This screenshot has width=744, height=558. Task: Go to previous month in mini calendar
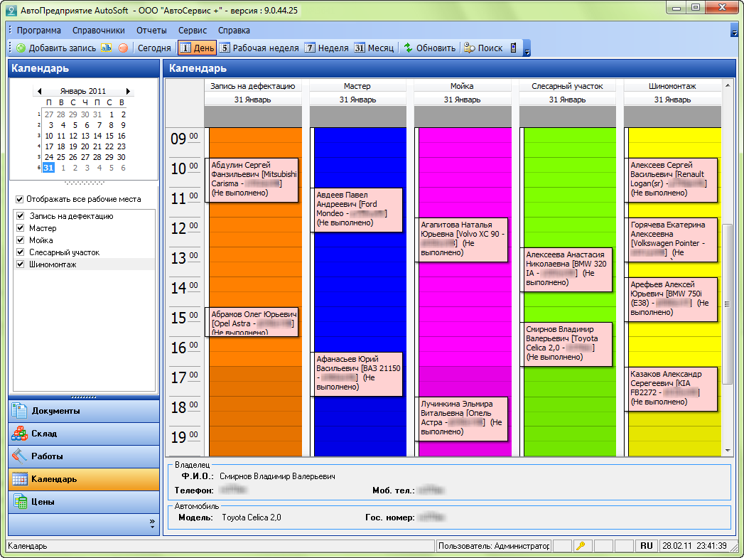pyautogui.click(x=39, y=91)
